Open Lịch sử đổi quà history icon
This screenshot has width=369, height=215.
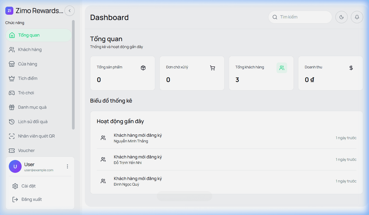point(12,122)
